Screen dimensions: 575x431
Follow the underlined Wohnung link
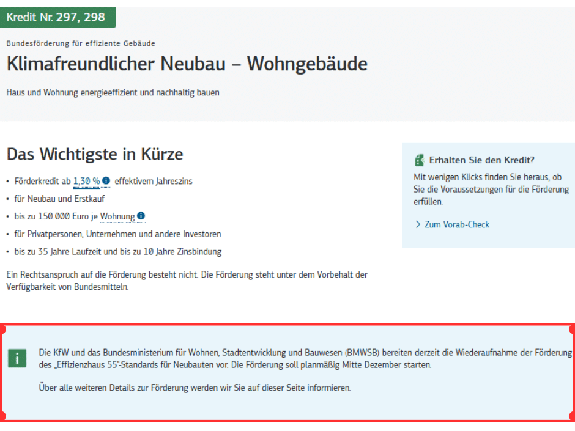(117, 217)
